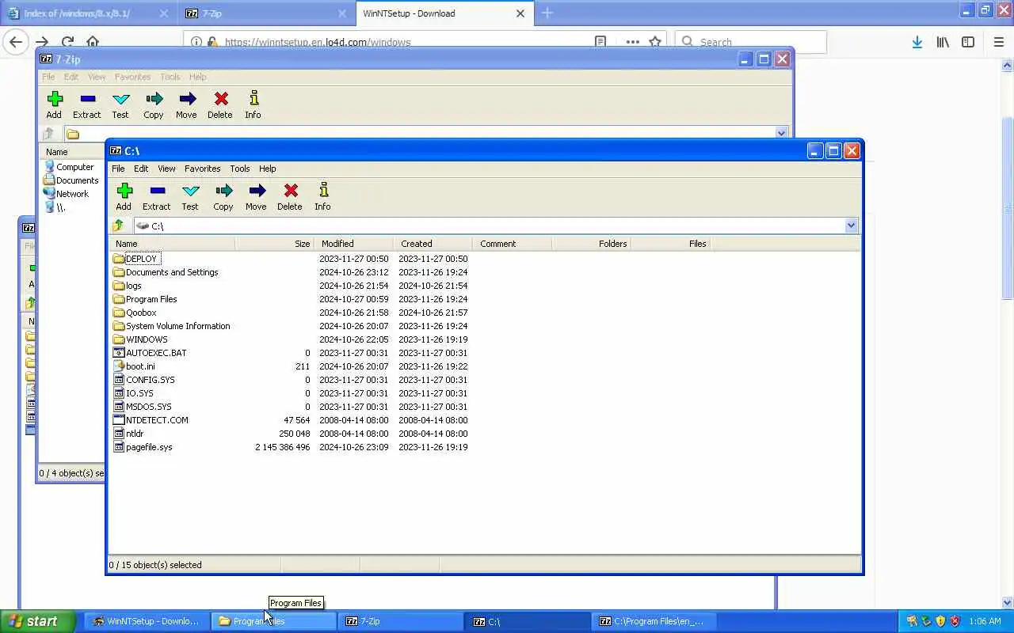Go up one folder in C:\ window

pyautogui.click(x=118, y=226)
